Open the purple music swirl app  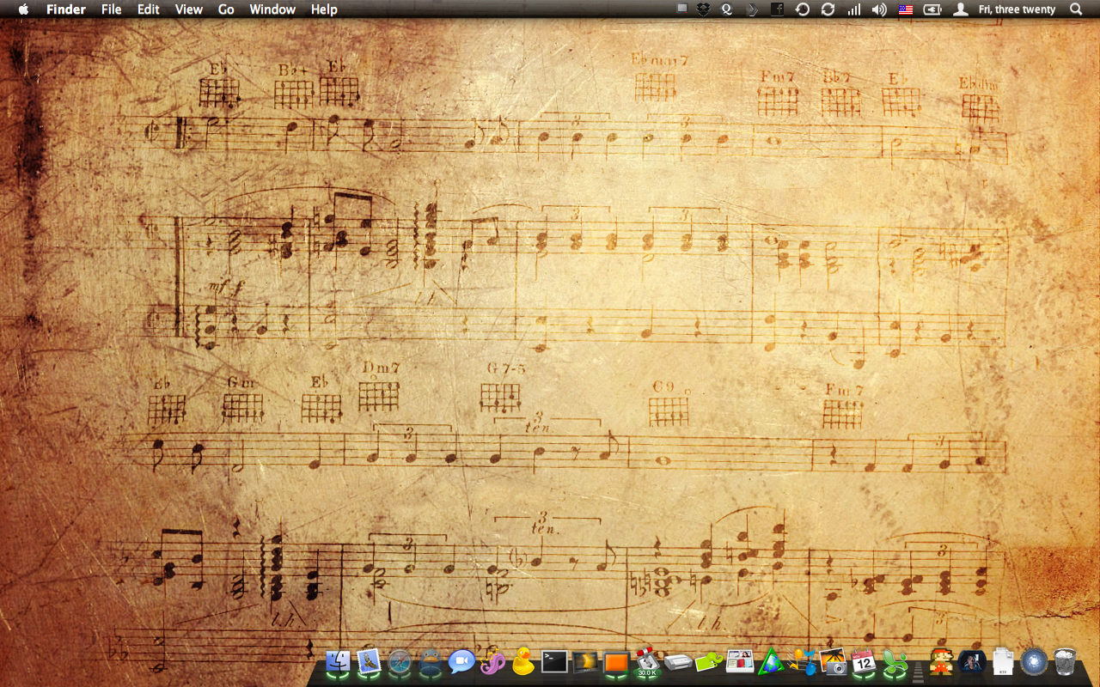pos(492,662)
